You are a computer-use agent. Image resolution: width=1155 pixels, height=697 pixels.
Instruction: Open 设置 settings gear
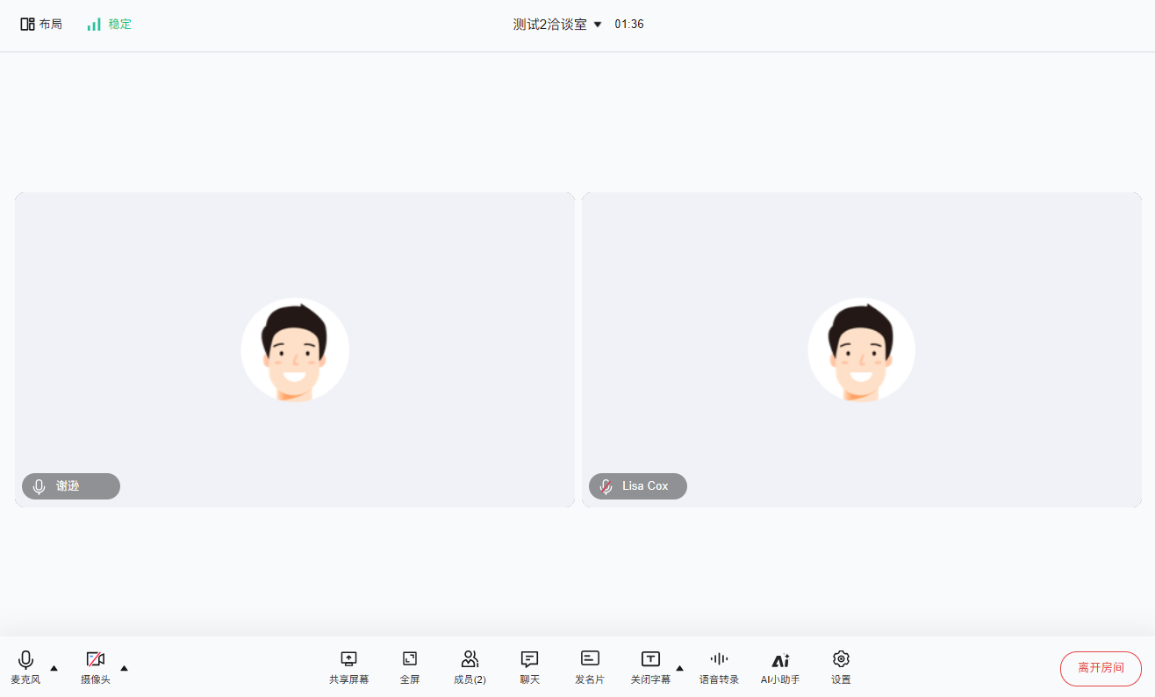coord(841,667)
